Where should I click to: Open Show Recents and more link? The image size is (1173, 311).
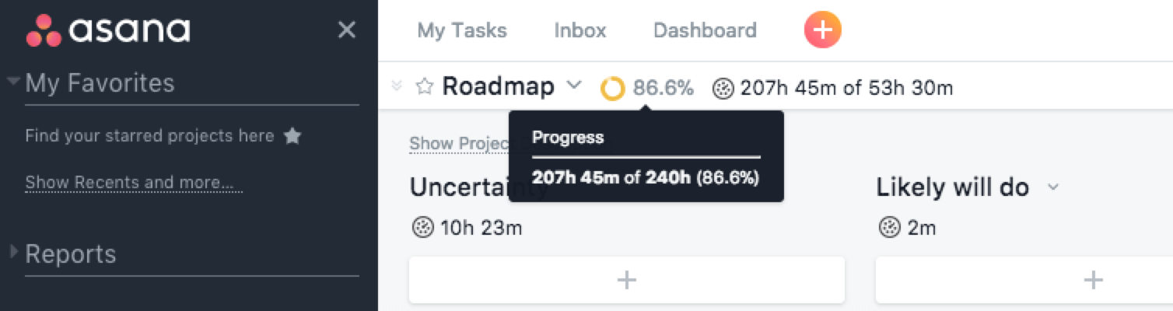tap(134, 183)
